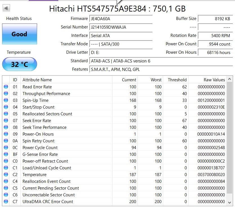
Task: Click the Features field S.M.A.R.T., APM, NCQ, GPL
Action: (161, 69)
